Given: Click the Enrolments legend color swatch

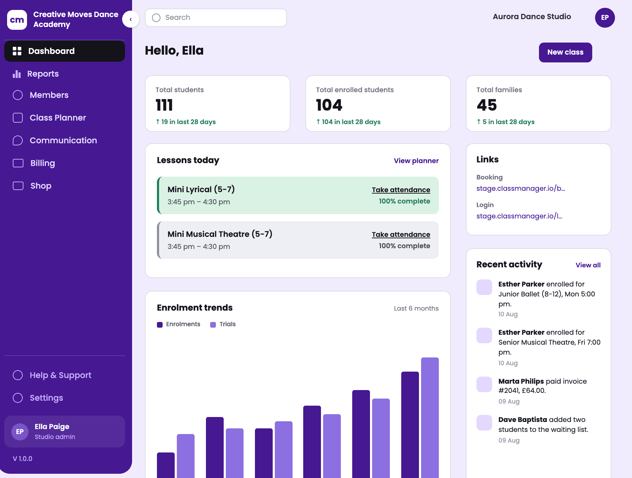Looking at the screenshot, I should click(160, 324).
